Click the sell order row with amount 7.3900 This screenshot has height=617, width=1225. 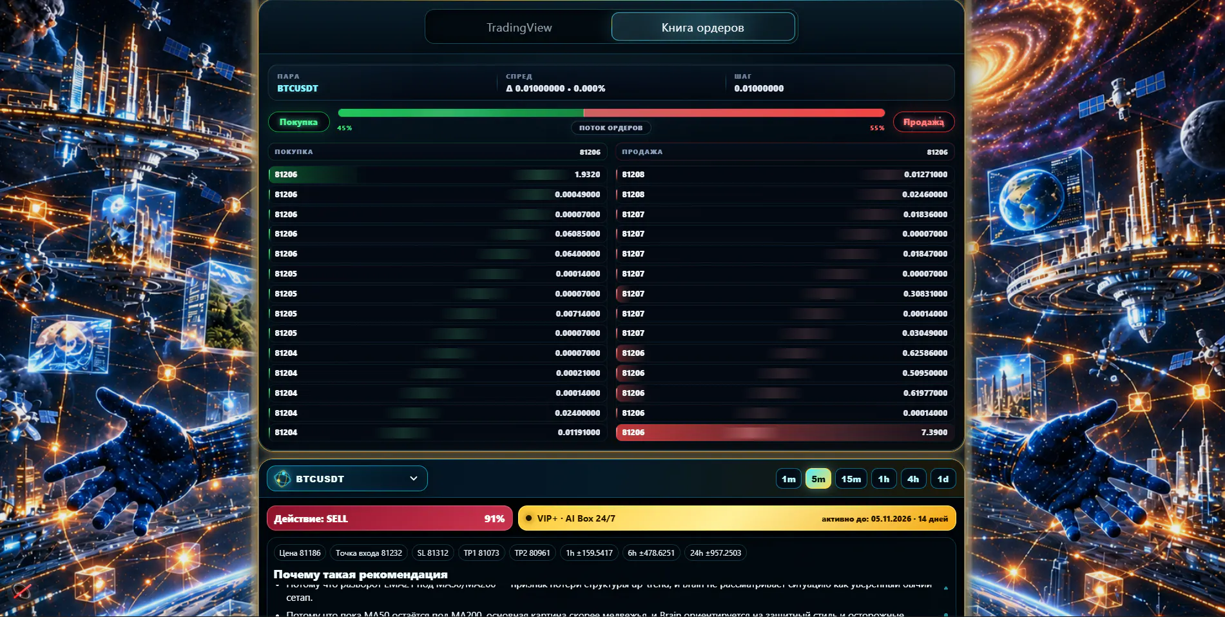click(x=785, y=432)
